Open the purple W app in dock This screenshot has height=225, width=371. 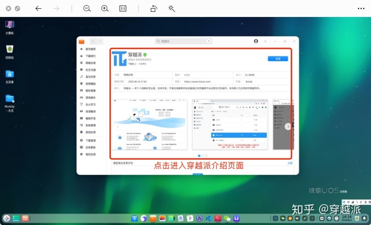[x=237, y=218]
